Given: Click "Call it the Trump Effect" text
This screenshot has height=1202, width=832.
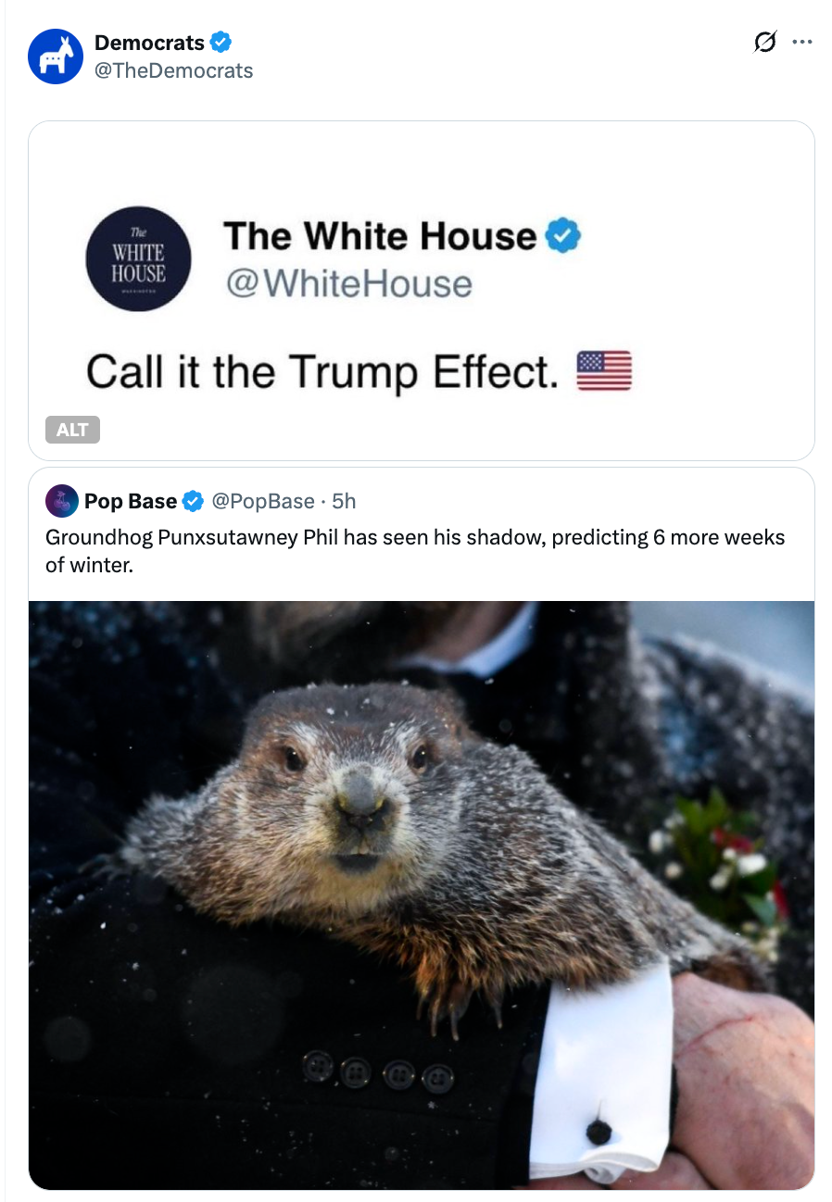Looking at the screenshot, I should 323,372.
